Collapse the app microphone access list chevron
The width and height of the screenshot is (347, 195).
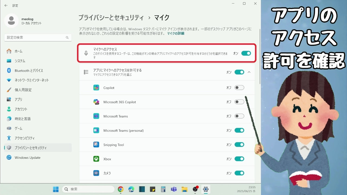(x=249, y=72)
